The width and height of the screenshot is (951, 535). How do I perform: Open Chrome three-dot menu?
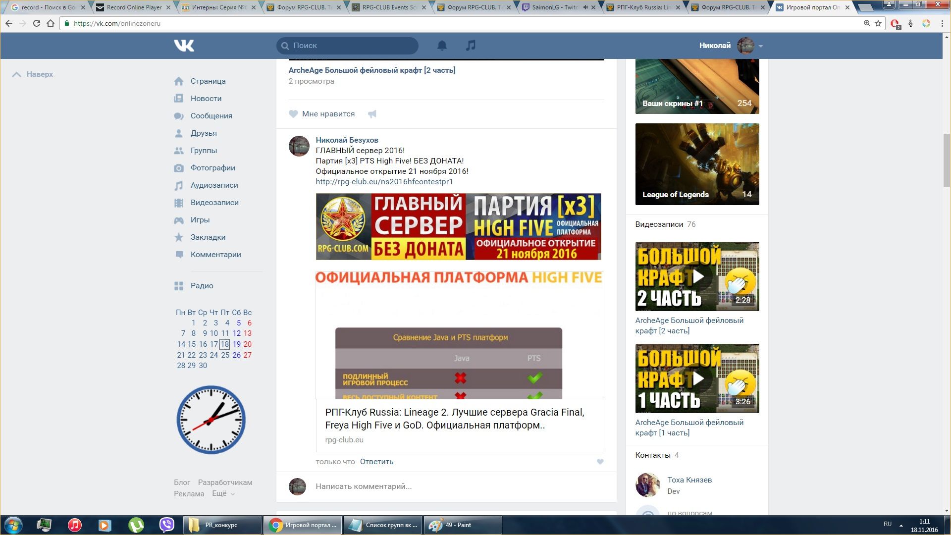[x=942, y=23]
